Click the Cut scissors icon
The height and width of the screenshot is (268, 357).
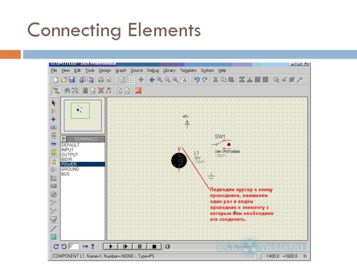tap(216, 80)
